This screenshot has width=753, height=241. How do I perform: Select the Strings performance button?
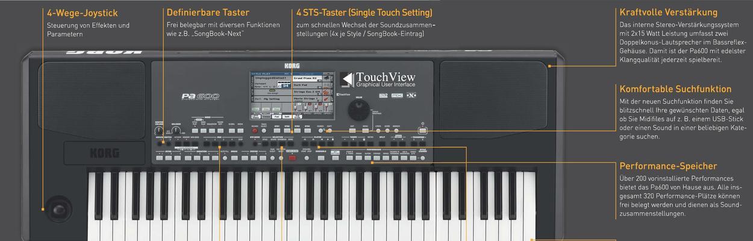[x=377, y=158]
